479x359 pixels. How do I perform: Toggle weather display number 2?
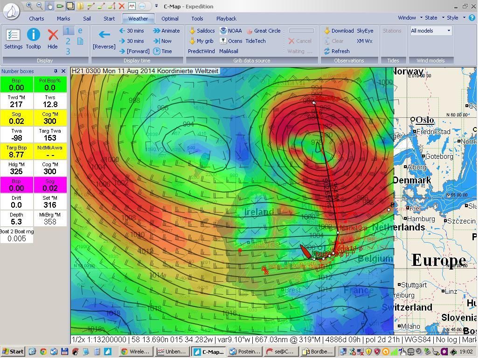68,41
